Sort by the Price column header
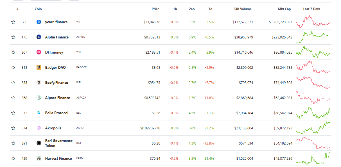 click(155, 9)
